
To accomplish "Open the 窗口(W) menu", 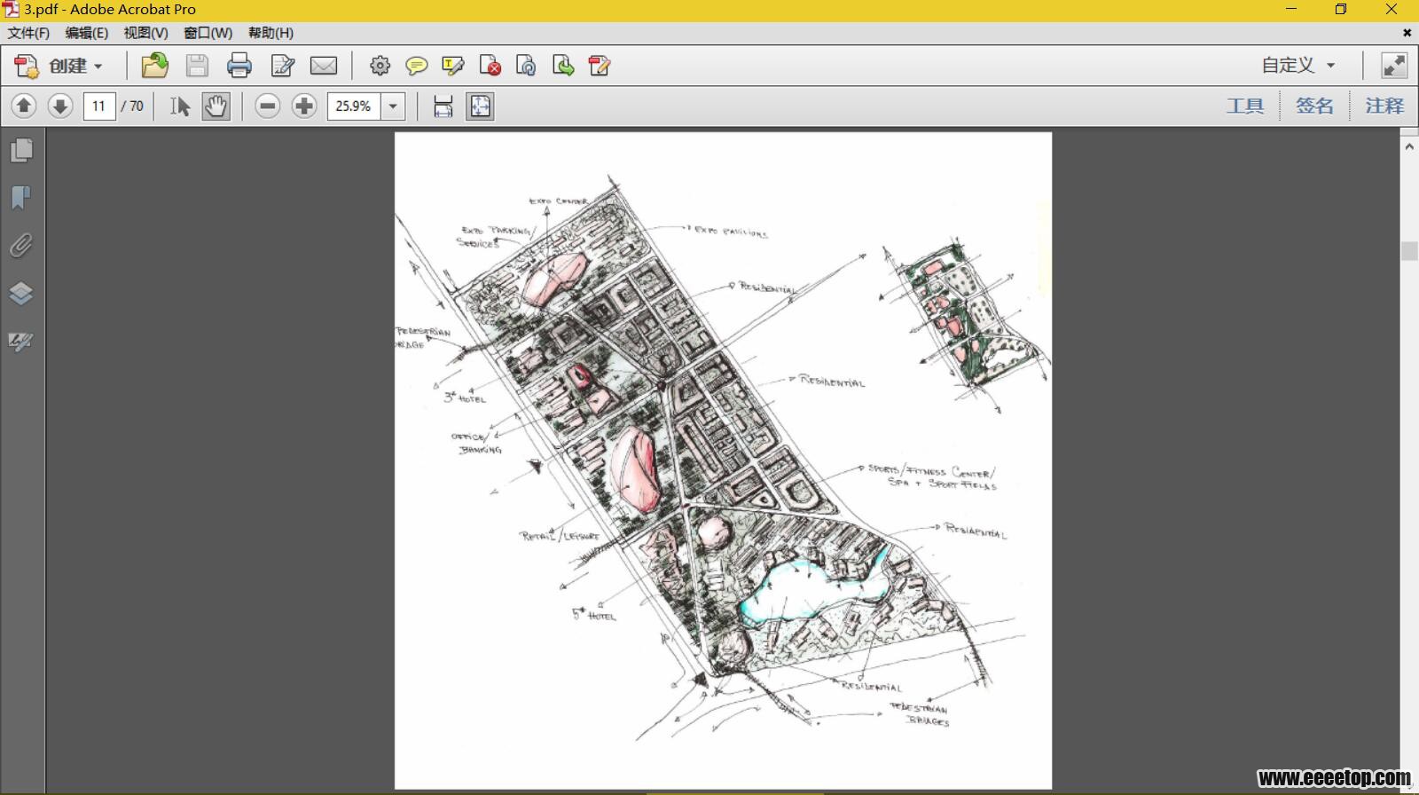I will point(208,33).
